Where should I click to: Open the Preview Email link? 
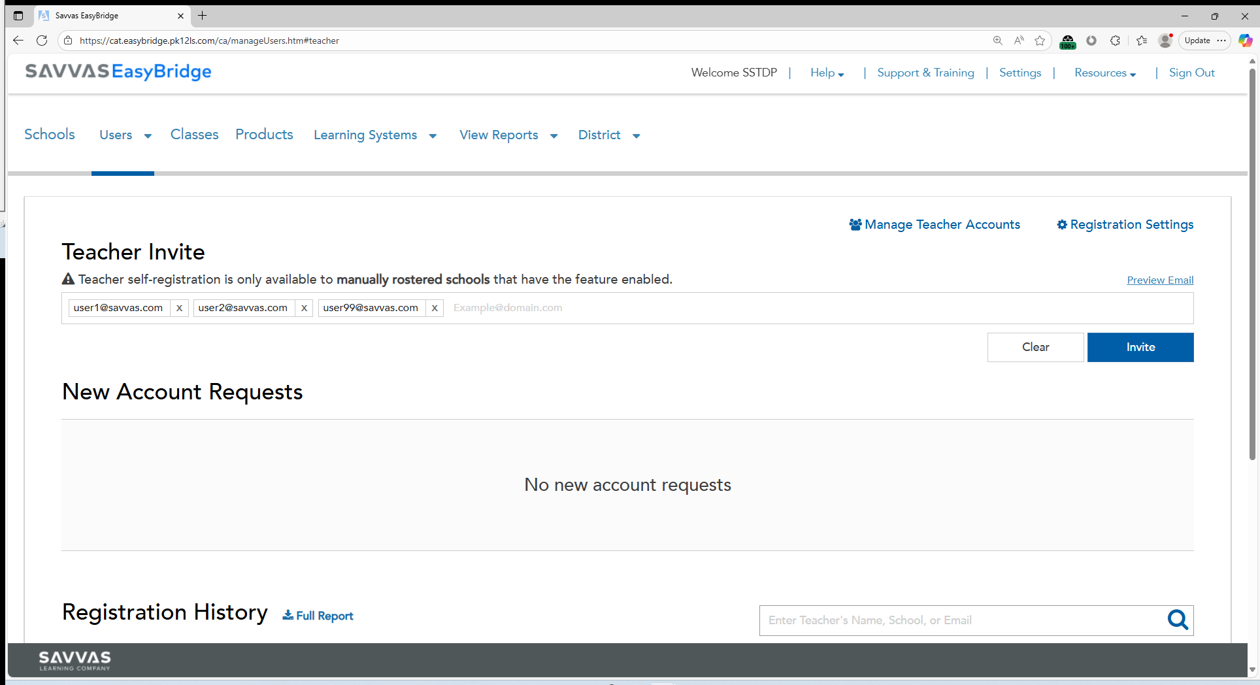(x=1159, y=280)
